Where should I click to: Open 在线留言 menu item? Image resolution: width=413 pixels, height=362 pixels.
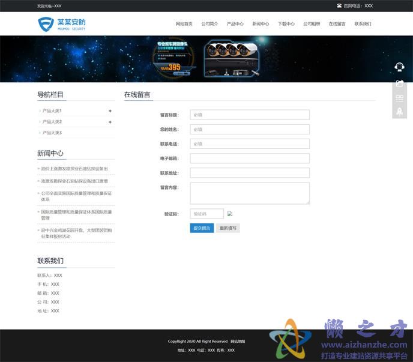(337, 23)
